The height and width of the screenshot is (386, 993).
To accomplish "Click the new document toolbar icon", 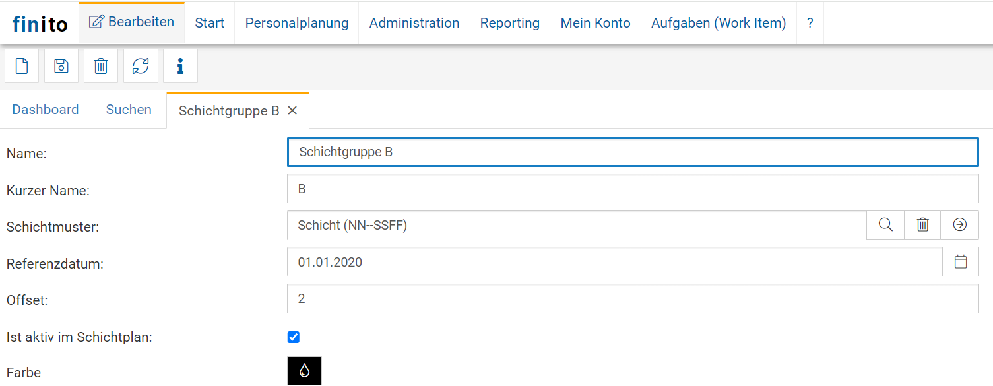I will tap(22, 66).
